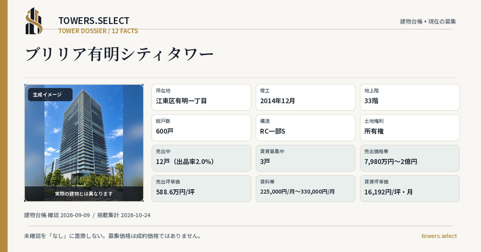Select the 売出中 12戸 card
The height and width of the screenshot is (252, 481).
coord(201,158)
